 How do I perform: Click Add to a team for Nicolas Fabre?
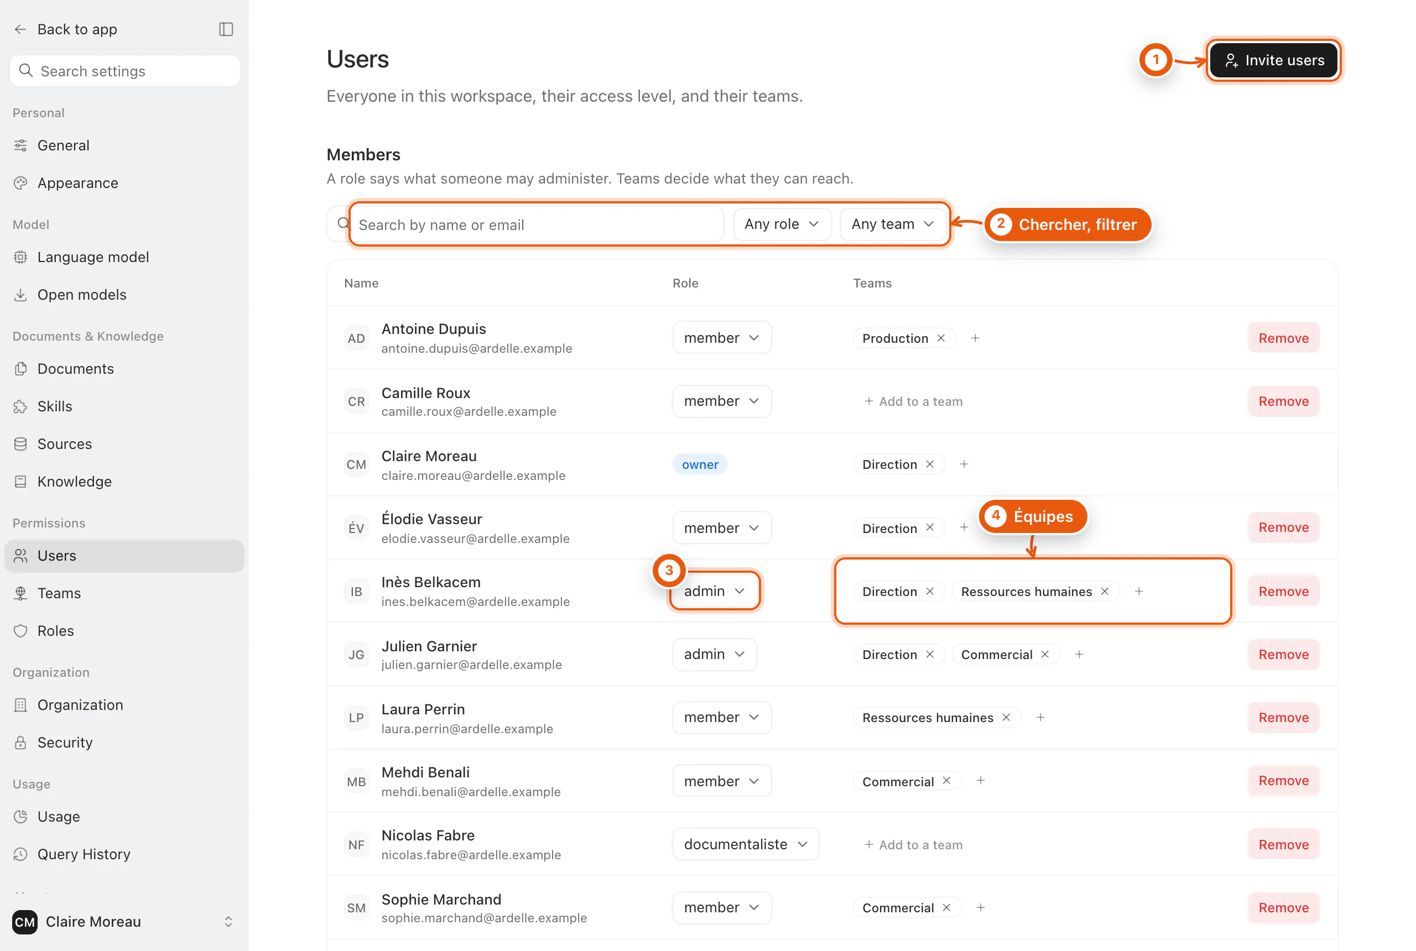pos(913,844)
